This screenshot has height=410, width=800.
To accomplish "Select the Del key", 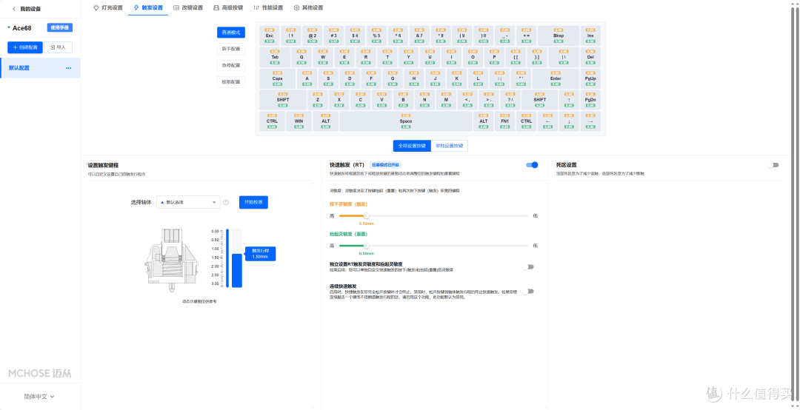I will (x=590, y=57).
